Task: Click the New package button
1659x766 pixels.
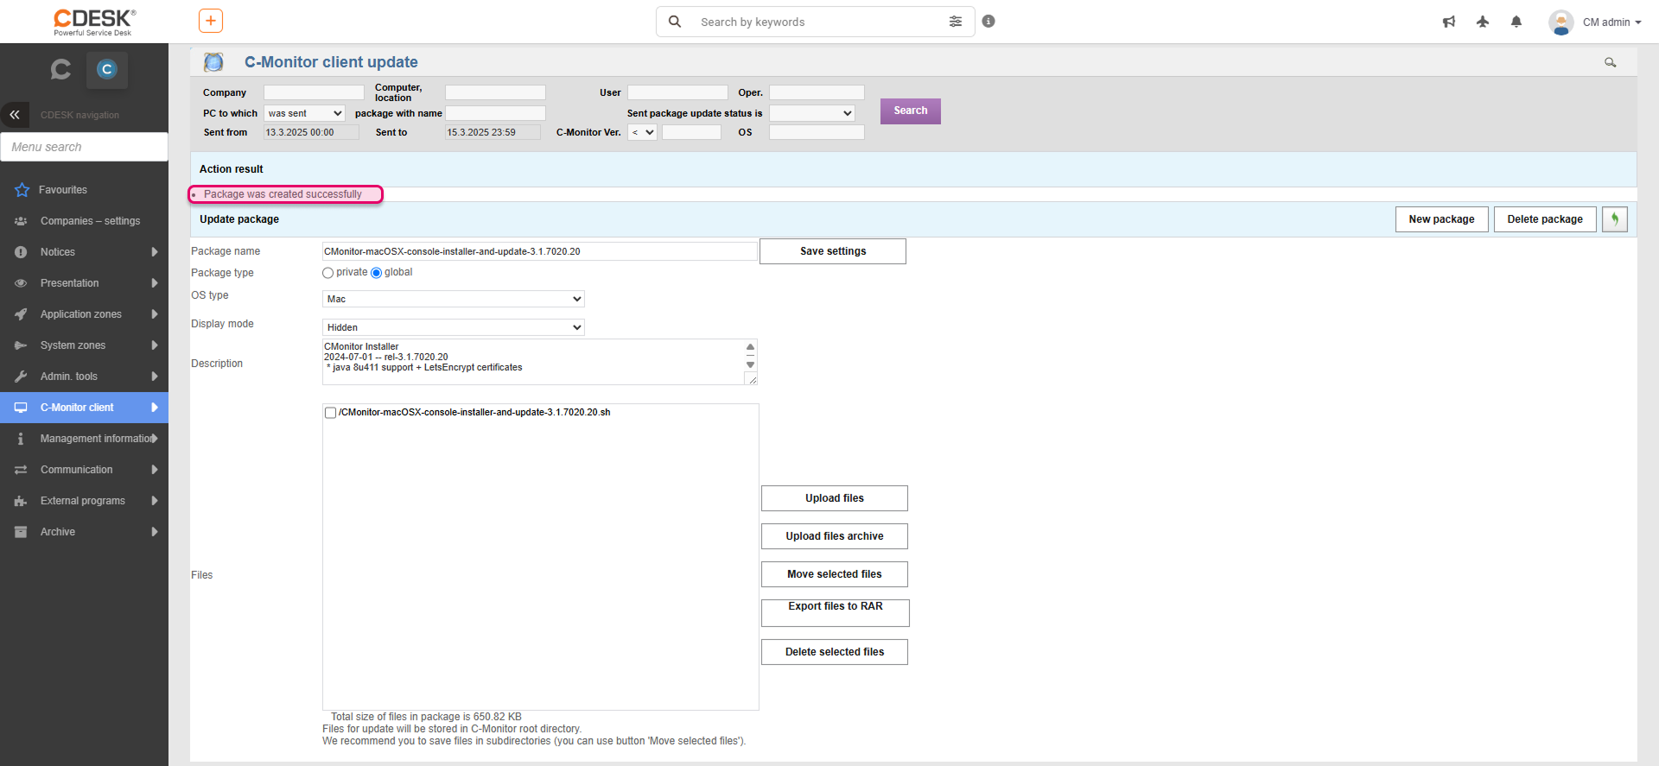Action: 1442,219
